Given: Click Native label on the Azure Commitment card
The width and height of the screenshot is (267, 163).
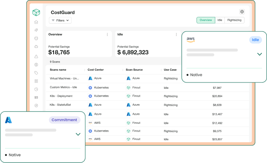Looking at the screenshot, I should click(15, 155).
